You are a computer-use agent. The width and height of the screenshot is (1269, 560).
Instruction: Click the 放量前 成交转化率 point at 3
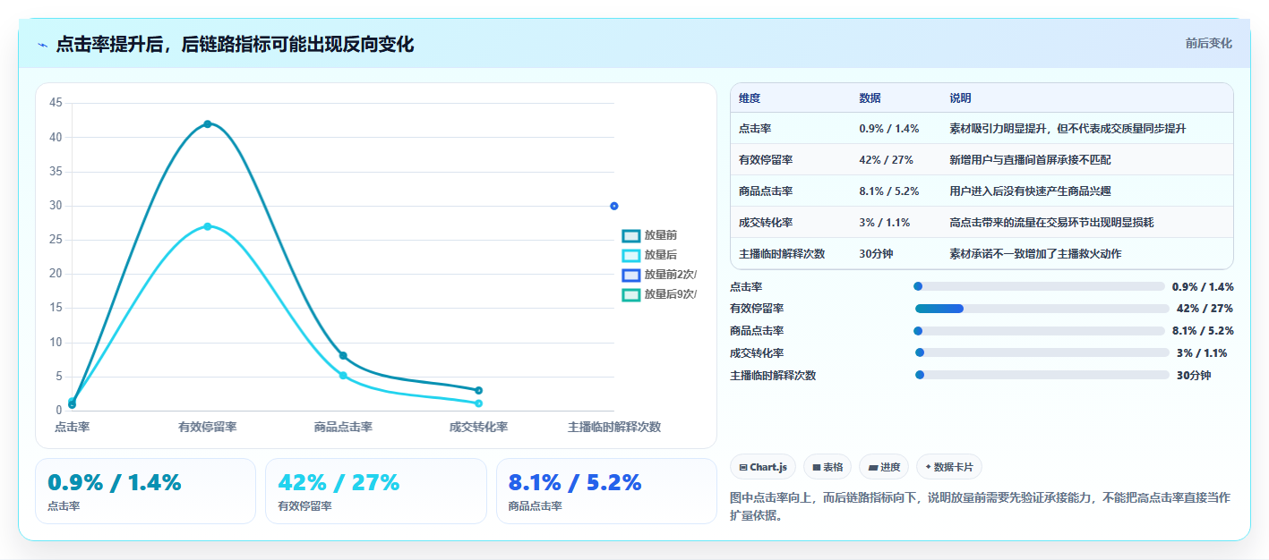click(x=479, y=390)
